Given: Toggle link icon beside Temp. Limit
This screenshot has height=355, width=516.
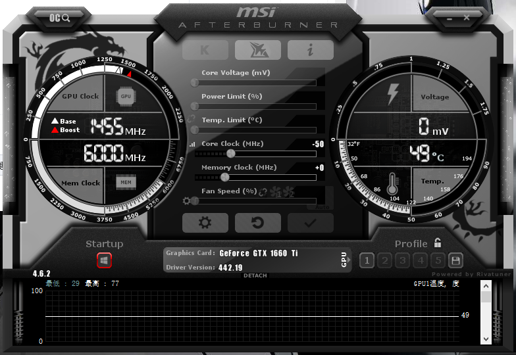Looking at the screenshot, I should [x=191, y=118].
